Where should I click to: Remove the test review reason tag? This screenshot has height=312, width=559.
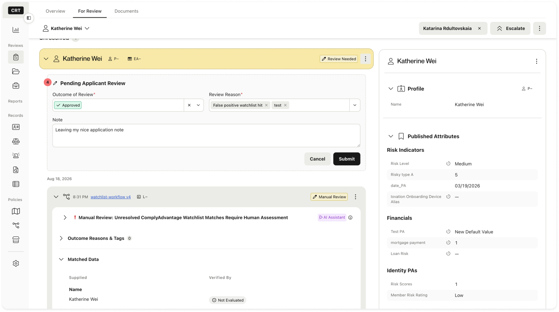285,105
